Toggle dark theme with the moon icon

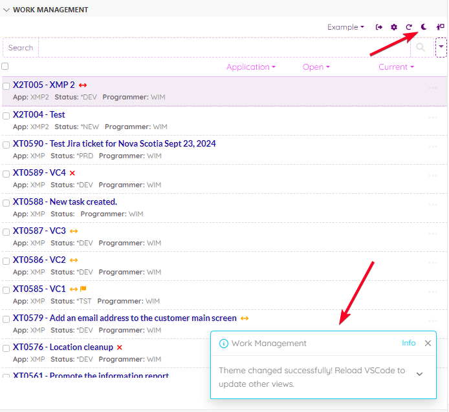click(424, 27)
